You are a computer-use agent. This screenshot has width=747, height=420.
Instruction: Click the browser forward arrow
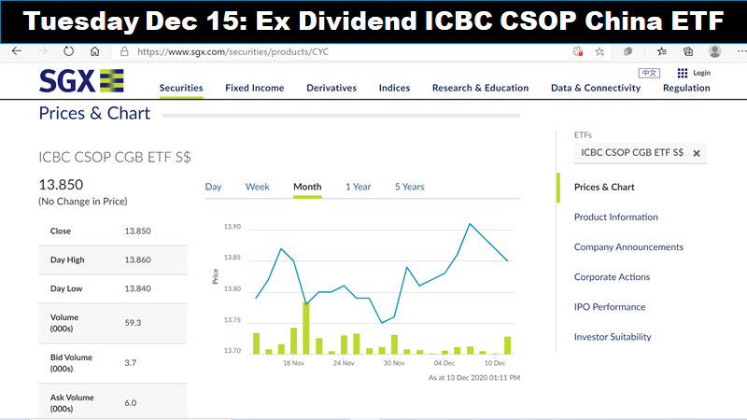42,51
